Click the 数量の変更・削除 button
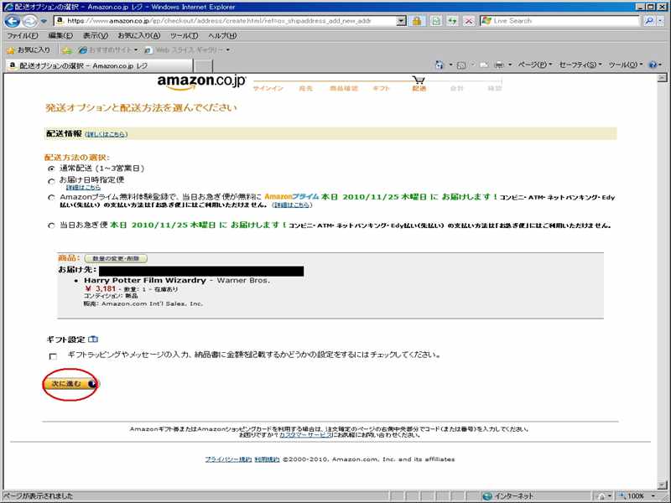 click(116, 259)
